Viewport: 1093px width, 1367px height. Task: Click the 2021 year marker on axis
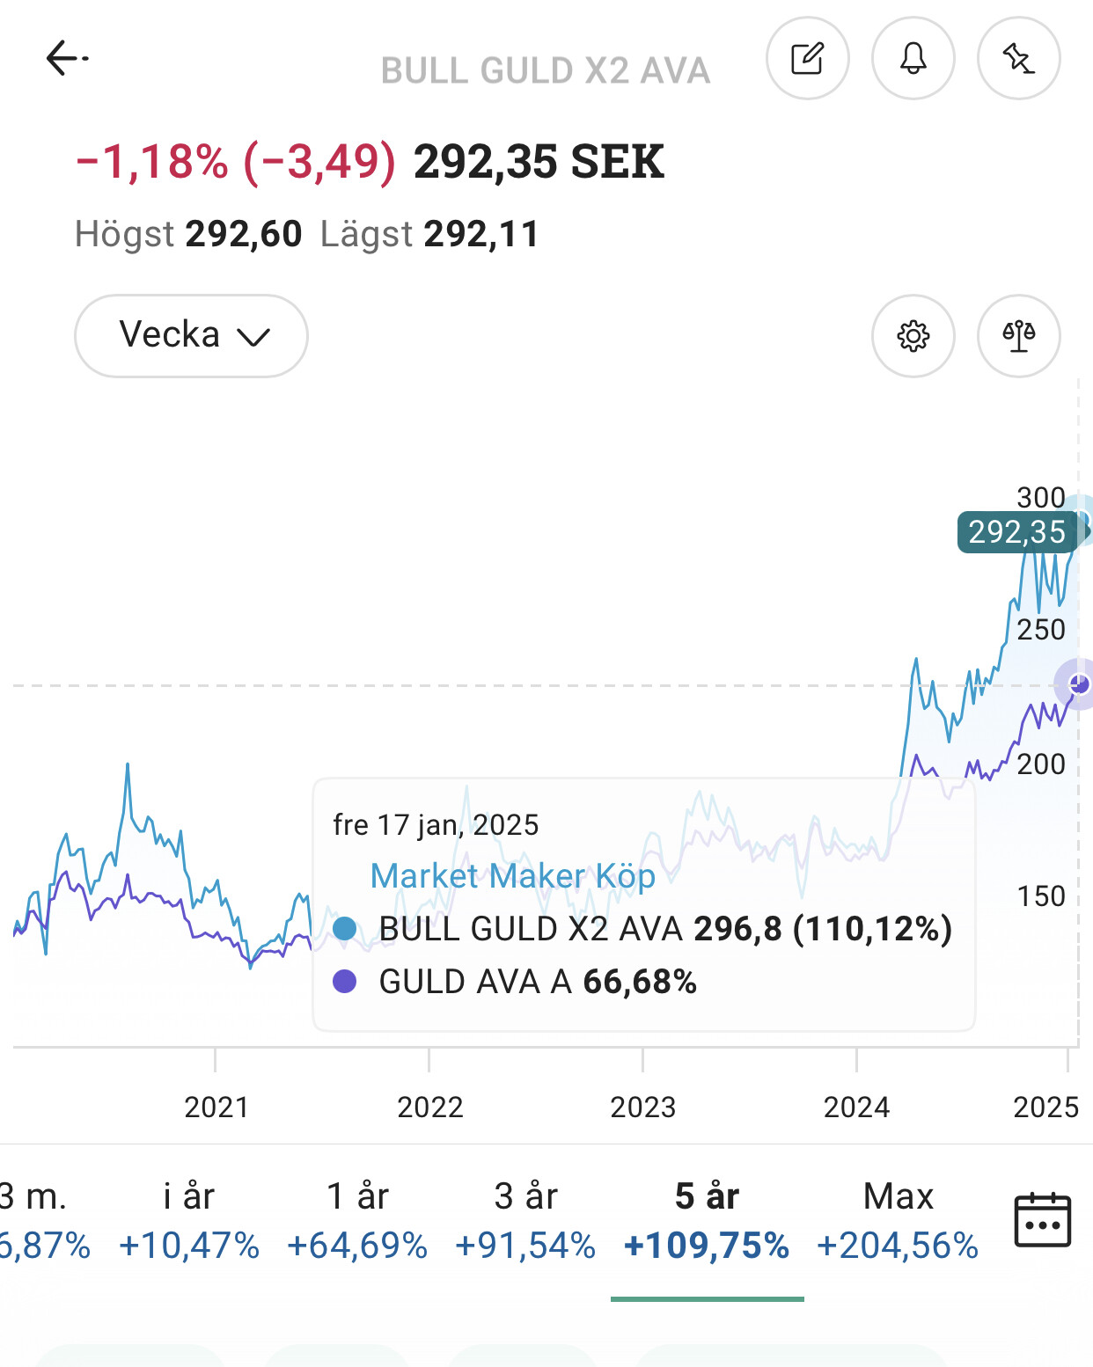216,1107
